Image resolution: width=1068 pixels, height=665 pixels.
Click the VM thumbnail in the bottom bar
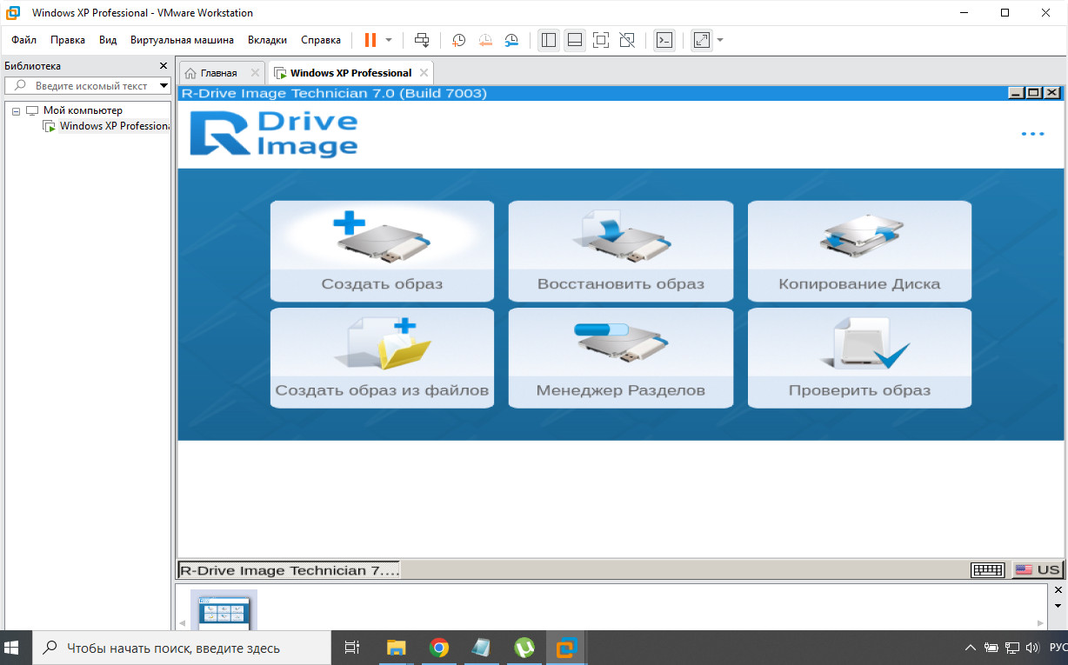[x=224, y=611]
